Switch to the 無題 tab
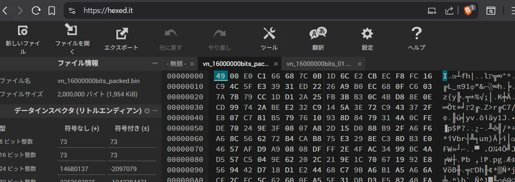515x182 pixels. (x=176, y=64)
